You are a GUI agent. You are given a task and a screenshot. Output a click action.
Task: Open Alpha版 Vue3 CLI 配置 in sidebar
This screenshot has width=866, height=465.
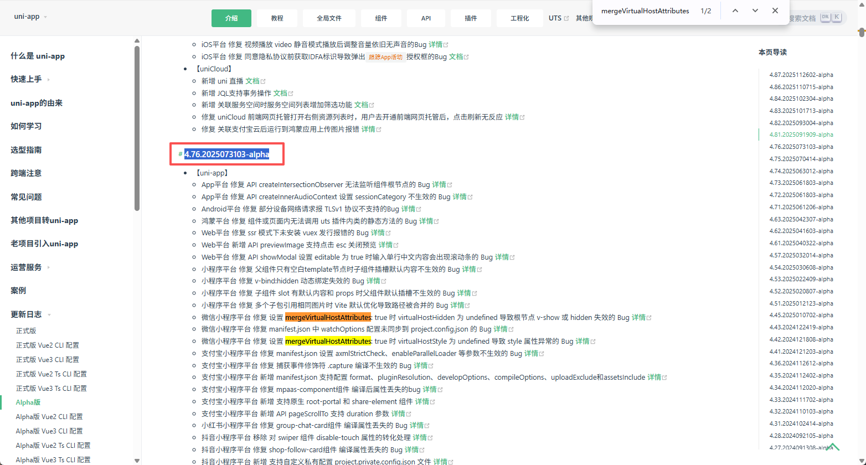(x=49, y=431)
